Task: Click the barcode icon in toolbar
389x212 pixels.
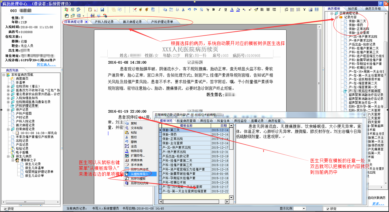Action: tap(316, 9)
